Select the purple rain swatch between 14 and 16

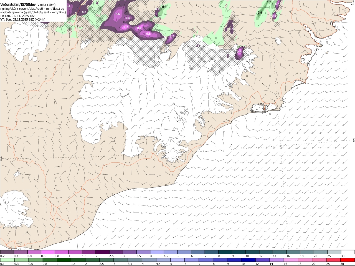tap(276, 260)
